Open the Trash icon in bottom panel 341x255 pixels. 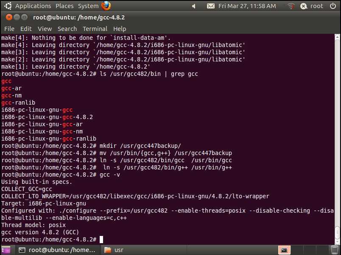334,250
